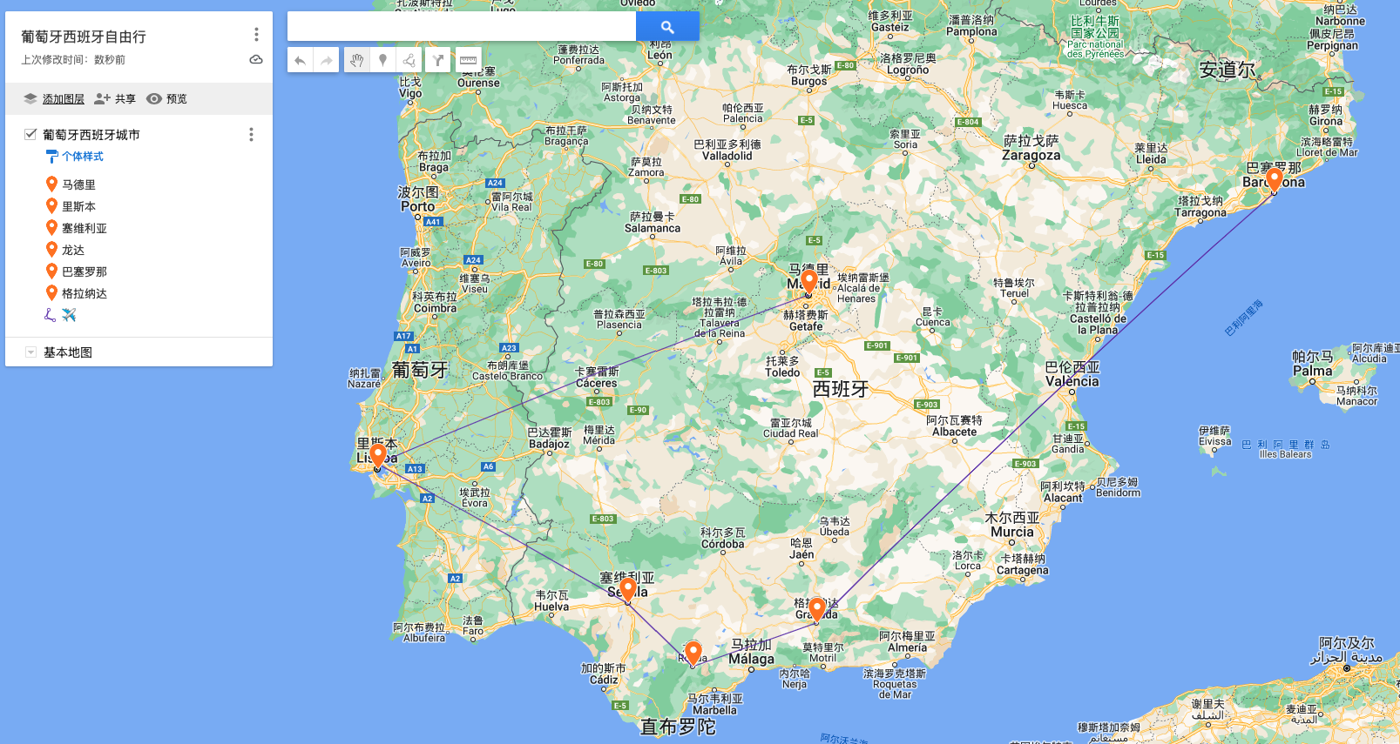Select the draw line tool
1400x744 pixels.
point(409,60)
